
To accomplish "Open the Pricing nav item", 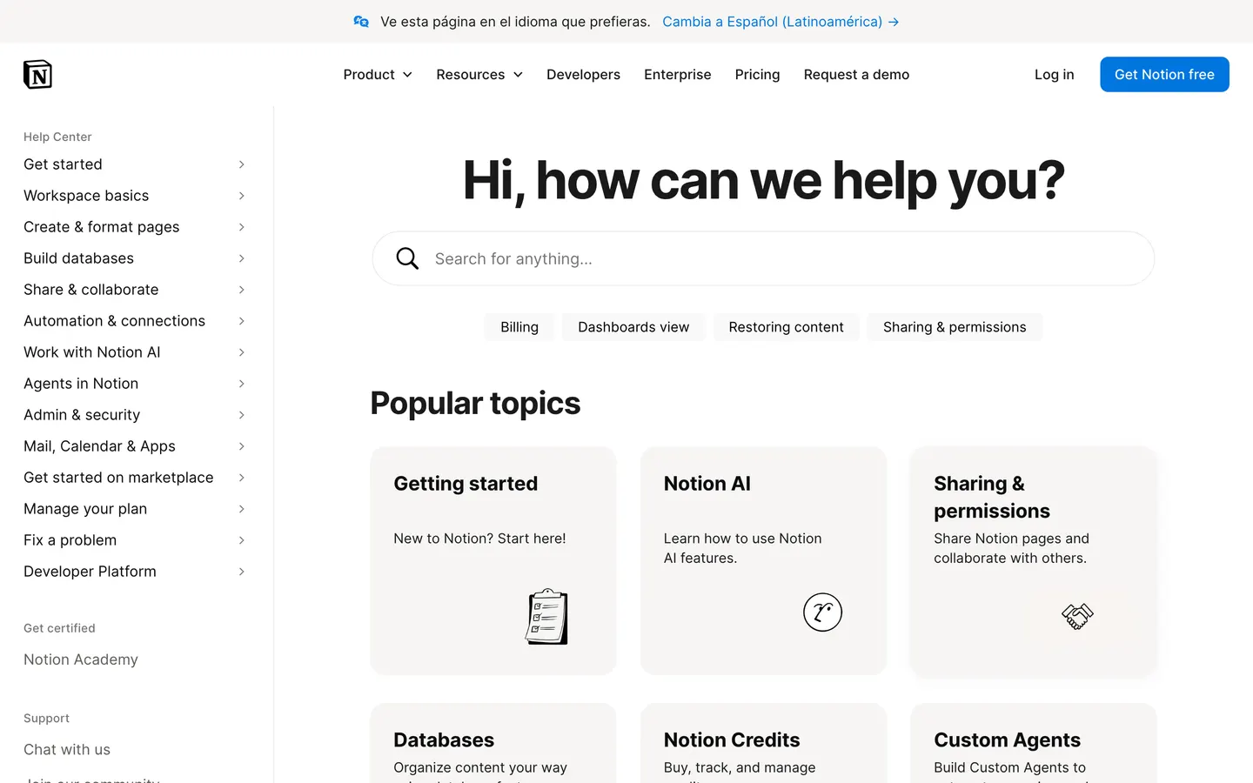I will [757, 75].
